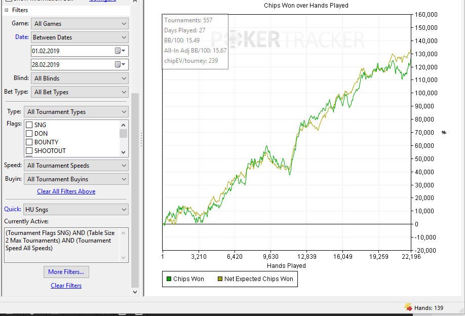Open the Blind dropdown showing All Blinds
465x316 pixels.
80,78
